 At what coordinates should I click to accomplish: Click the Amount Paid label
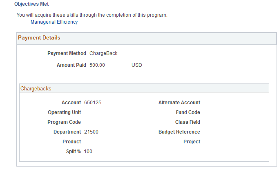pos(71,65)
